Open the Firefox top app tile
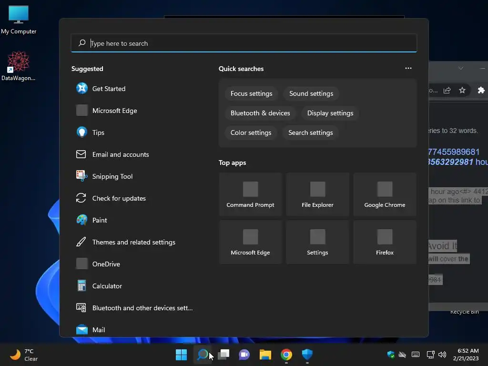This screenshot has width=488, height=366. (x=385, y=242)
